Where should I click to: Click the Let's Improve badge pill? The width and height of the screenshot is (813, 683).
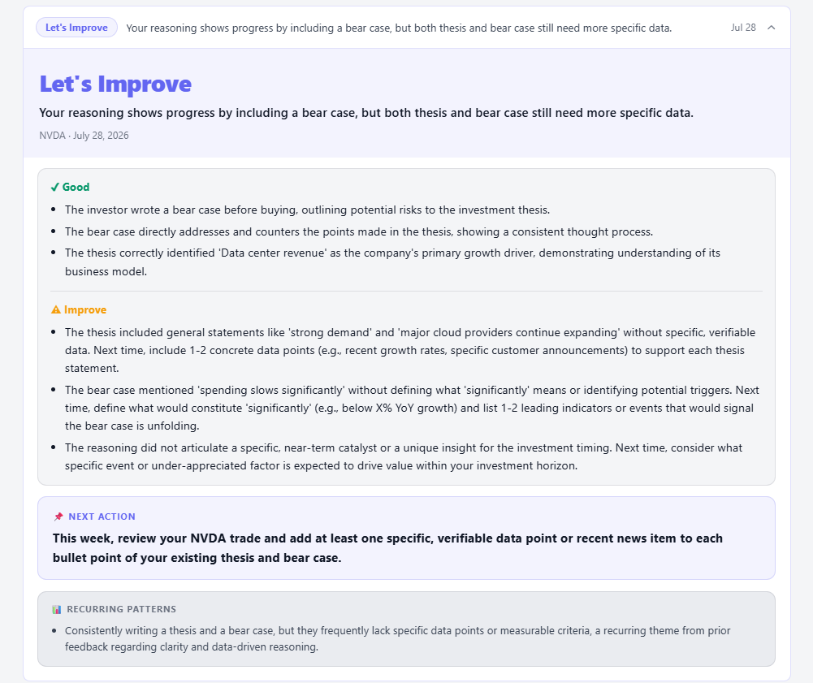76,28
